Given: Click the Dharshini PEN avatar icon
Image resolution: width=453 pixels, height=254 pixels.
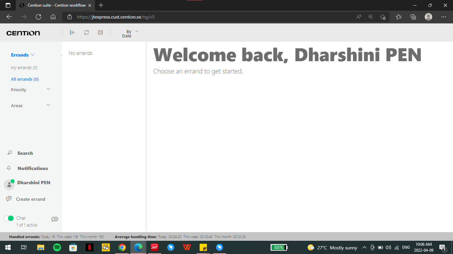Looking at the screenshot, I should click(x=9, y=185).
